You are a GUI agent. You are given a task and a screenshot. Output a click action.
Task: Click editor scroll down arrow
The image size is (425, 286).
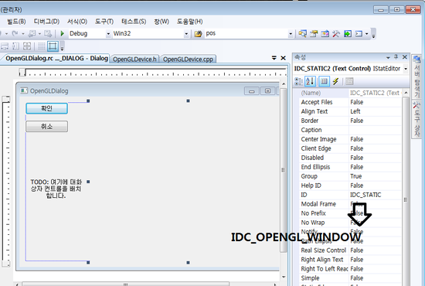tap(284, 277)
